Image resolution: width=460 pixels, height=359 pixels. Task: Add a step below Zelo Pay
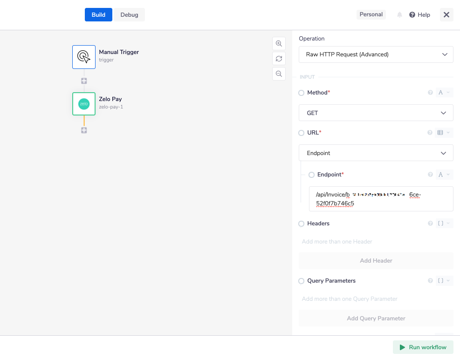coord(84,130)
